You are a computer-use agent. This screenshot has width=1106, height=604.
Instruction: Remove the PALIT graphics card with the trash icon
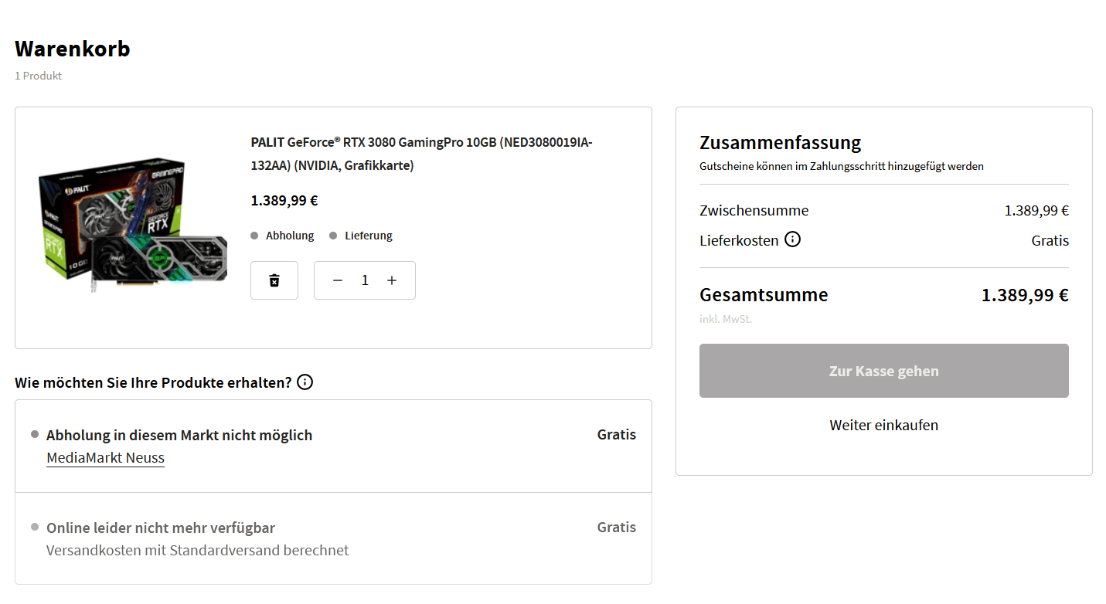click(x=274, y=280)
